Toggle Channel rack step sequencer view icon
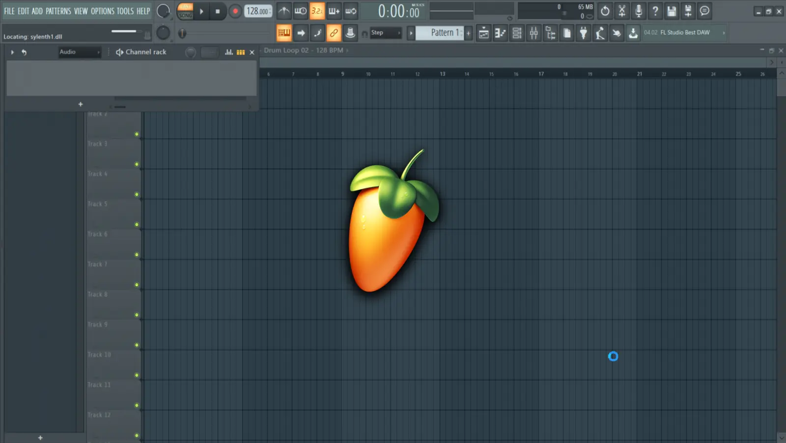 (x=241, y=52)
